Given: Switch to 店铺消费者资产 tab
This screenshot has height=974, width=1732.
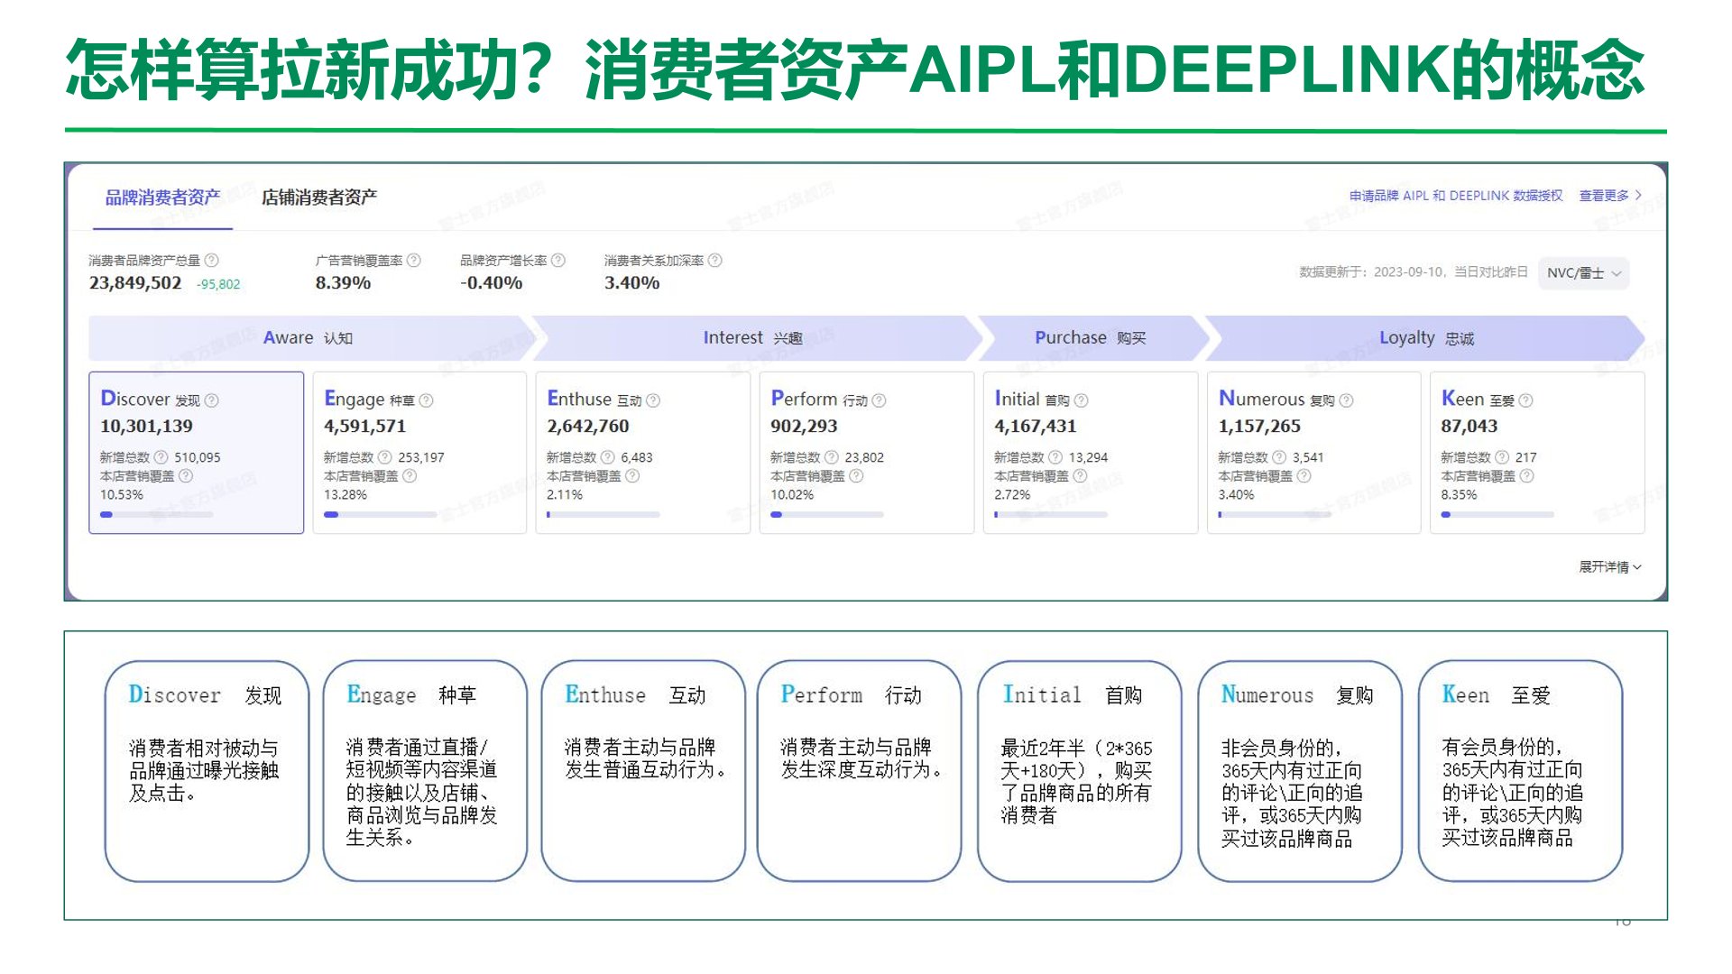Looking at the screenshot, I should point(319,198).
